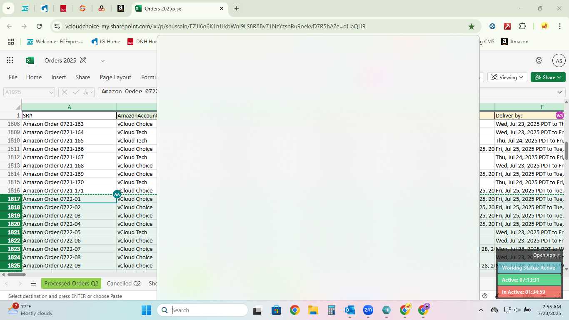Open the File menu

(13, 77)
